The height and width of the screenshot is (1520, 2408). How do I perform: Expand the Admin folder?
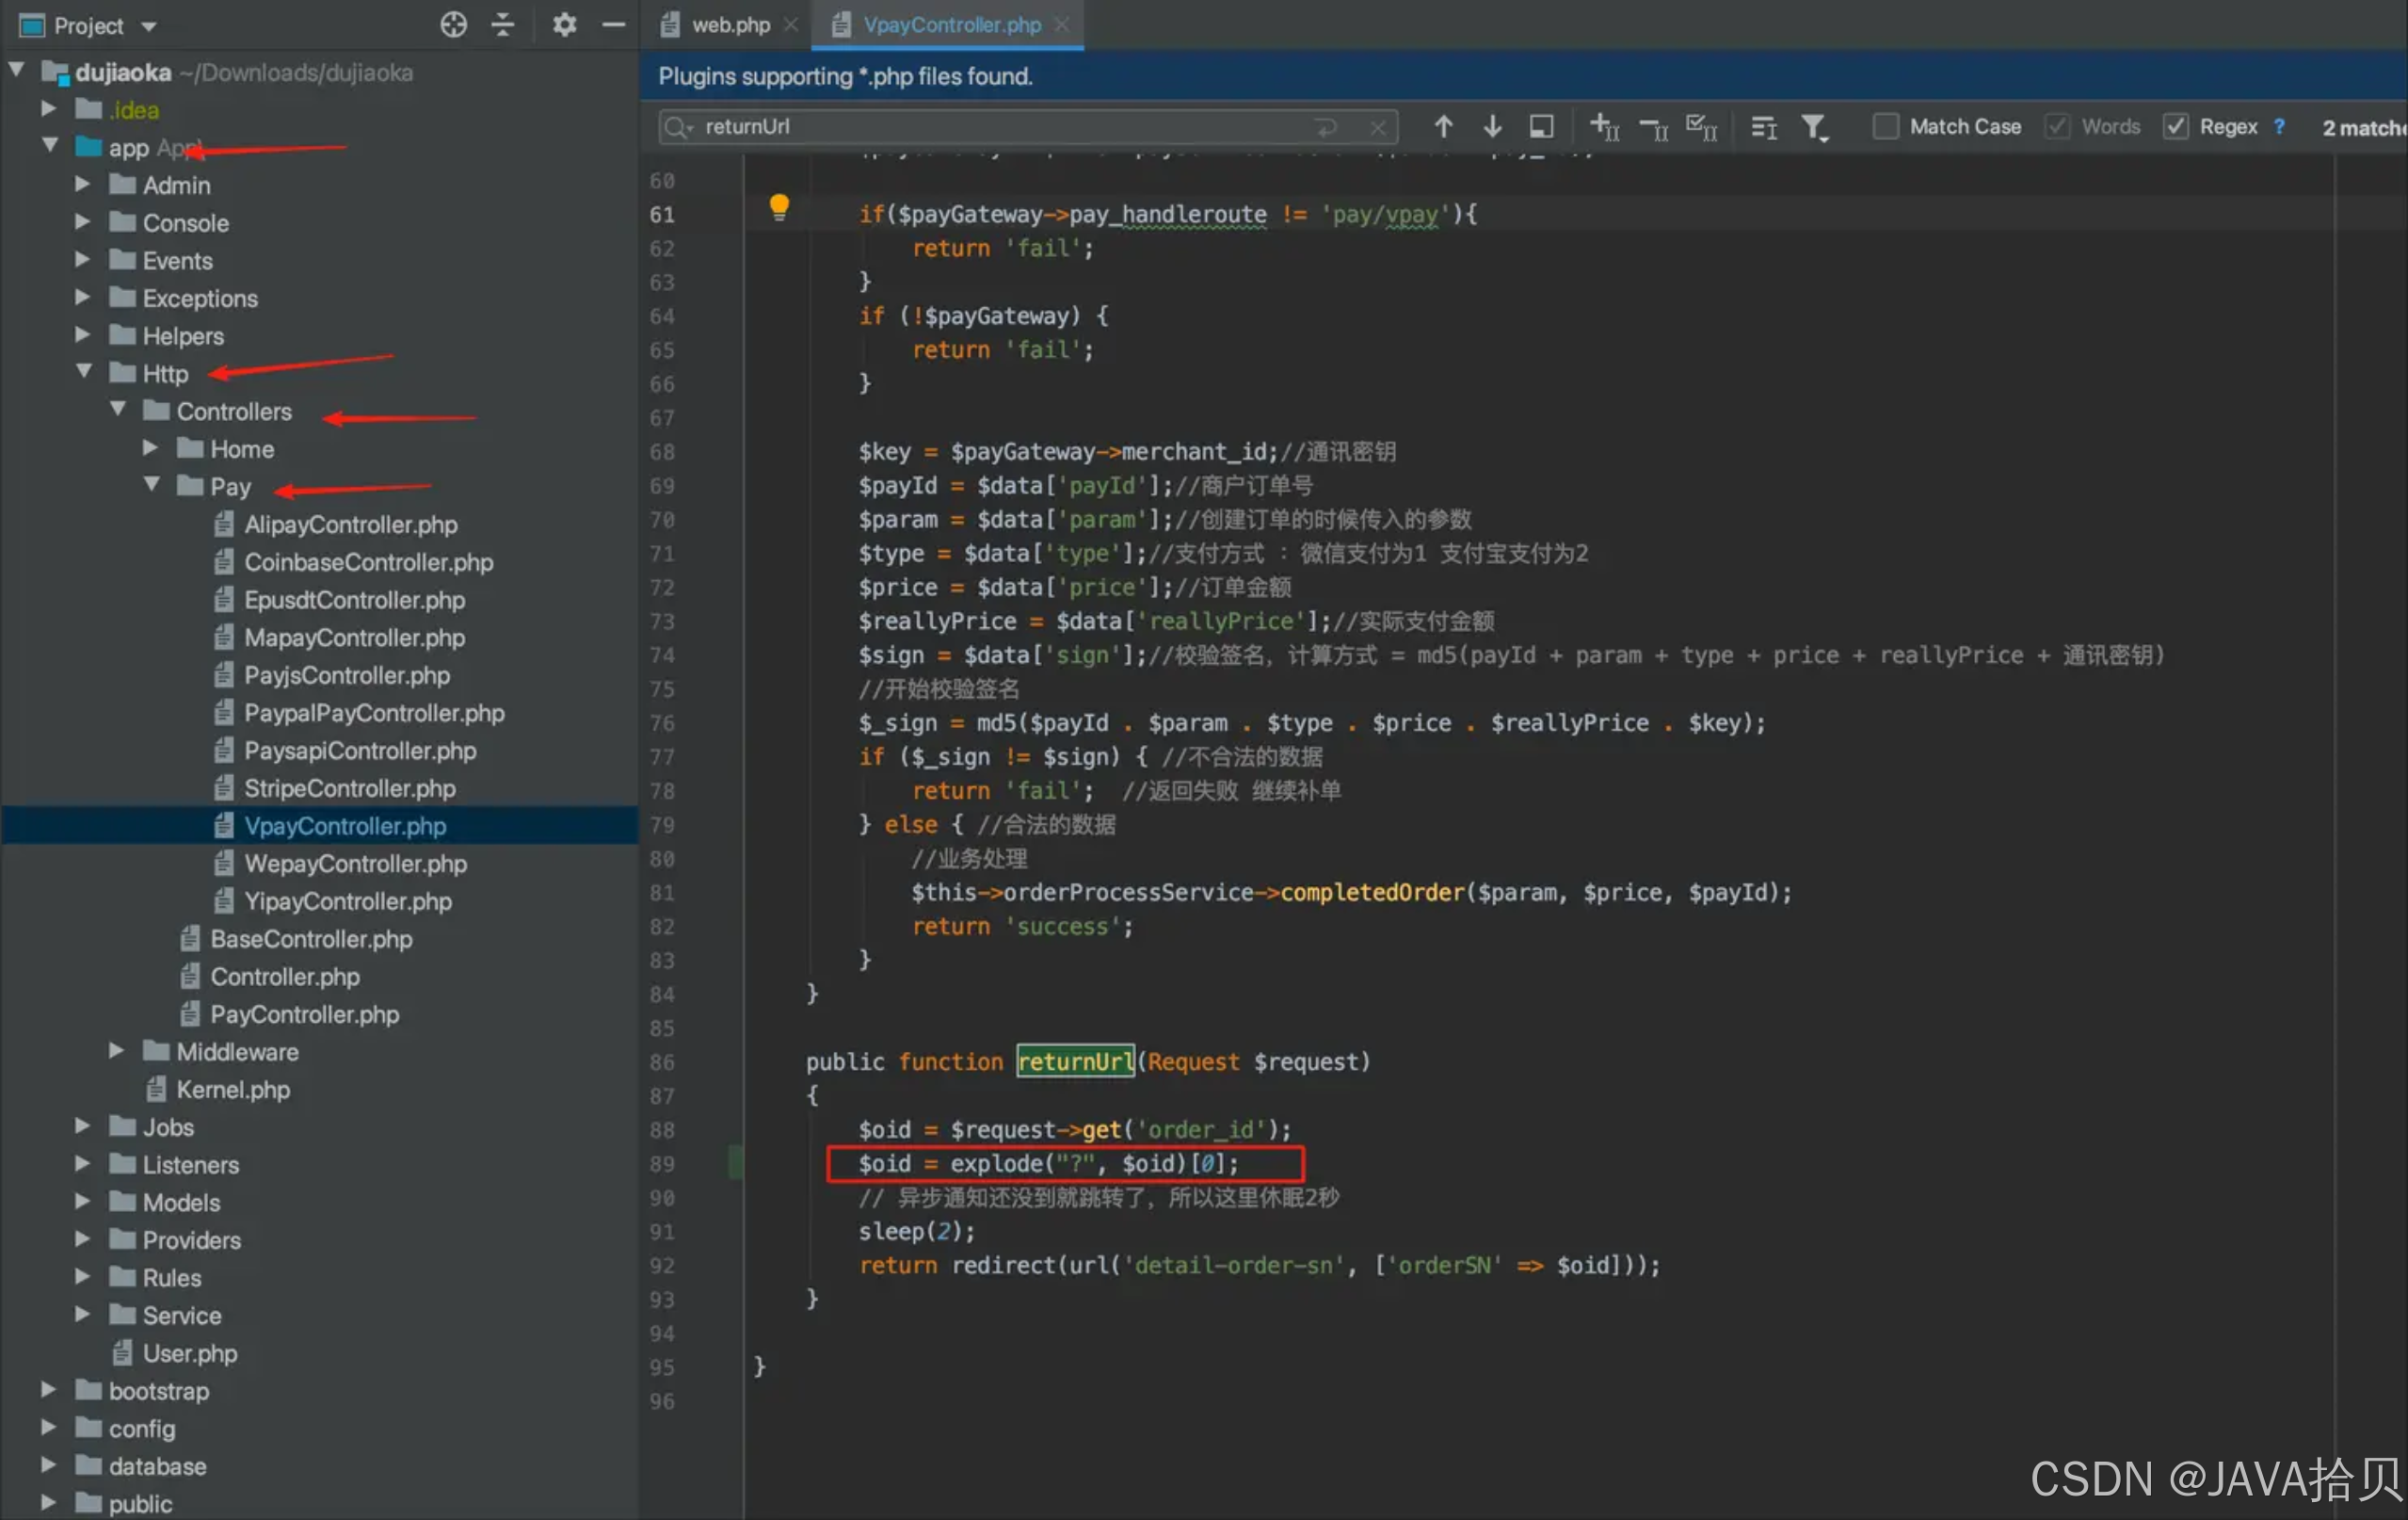[x=82, y=185]
